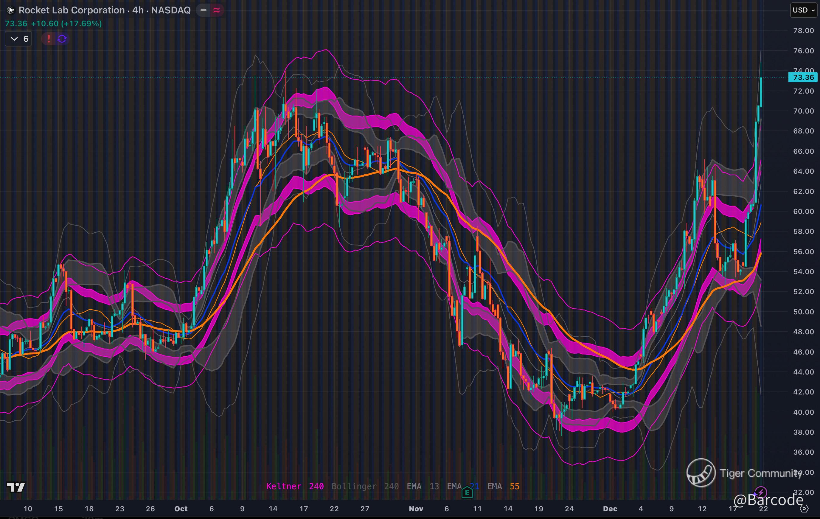The width and height of the screenshot is (820, 519).
Task: Expand the collapsed indicators legend showing 6
Action: pyautogui.click(x=18, y=39)
